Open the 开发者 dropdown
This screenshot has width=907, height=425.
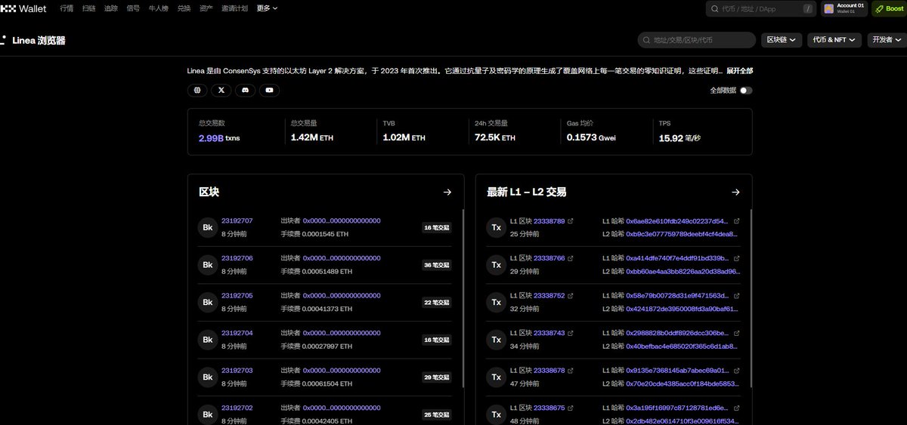tap(887, 40)
